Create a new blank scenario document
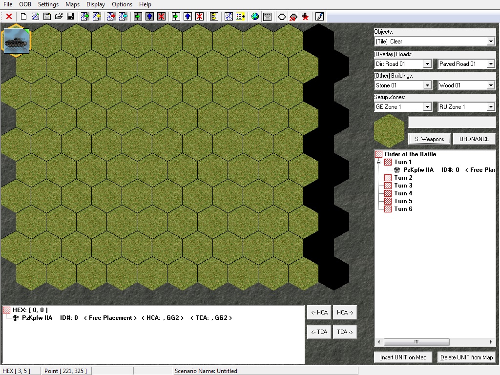 tap(23, 16)
